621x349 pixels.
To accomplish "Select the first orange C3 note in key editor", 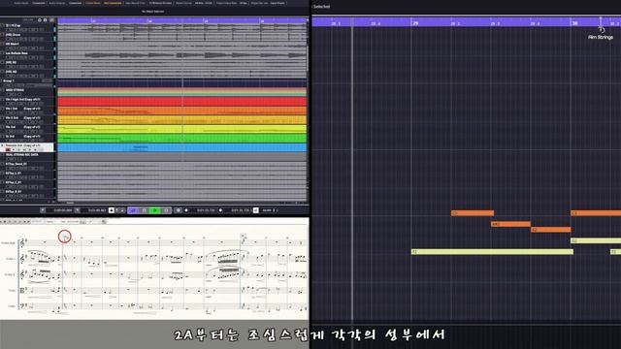I will tap(473, 213).
